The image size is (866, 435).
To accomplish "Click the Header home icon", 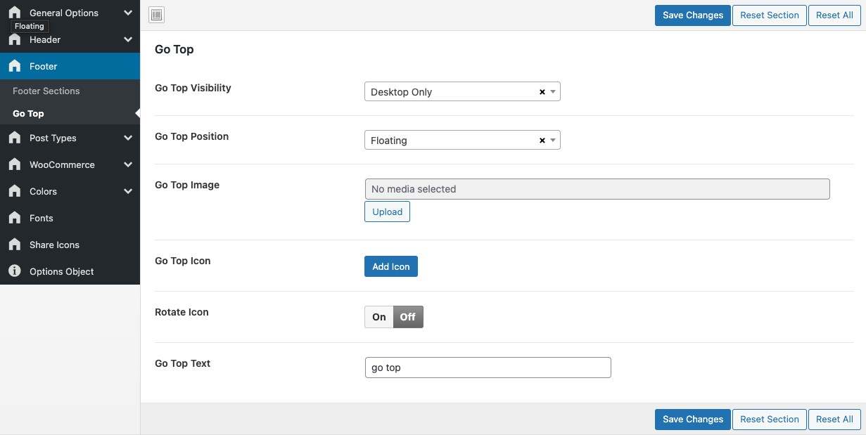I will tap(15, 39).
